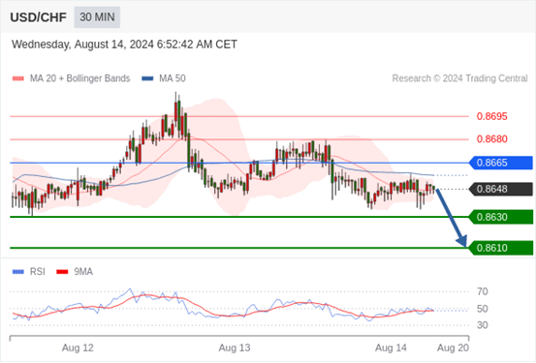Viewport: 536px width, 363px height.
Task: Click the Aug 13 date axis label
Action: coord(235,348)
